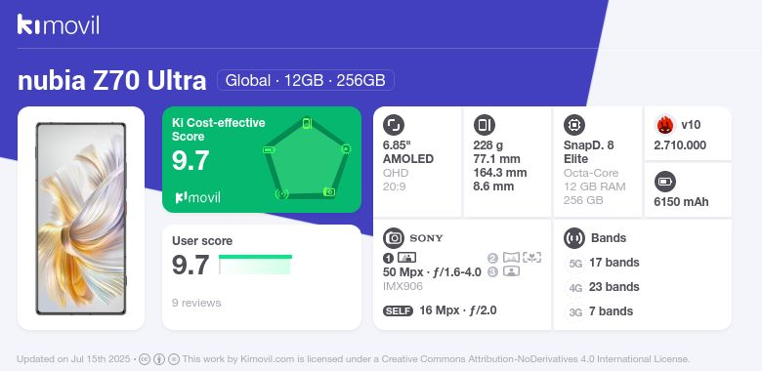762x371 pixels.
Task: Click the user score rating bar
Action: click(255, 265)
